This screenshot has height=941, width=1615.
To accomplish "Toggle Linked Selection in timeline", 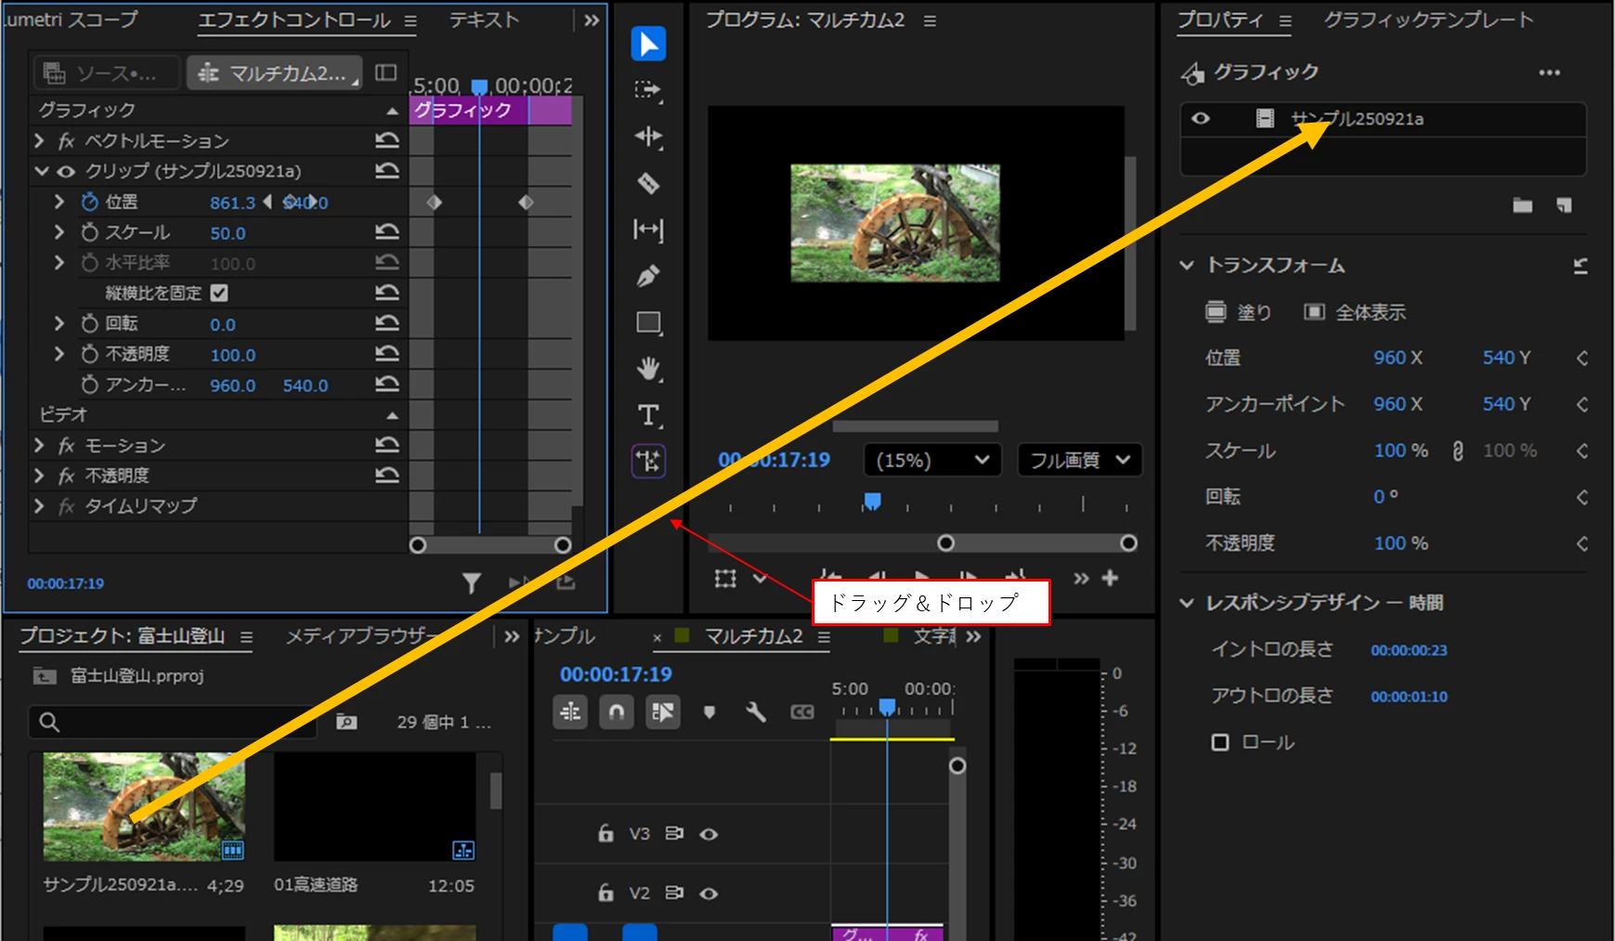I will 663,712.
